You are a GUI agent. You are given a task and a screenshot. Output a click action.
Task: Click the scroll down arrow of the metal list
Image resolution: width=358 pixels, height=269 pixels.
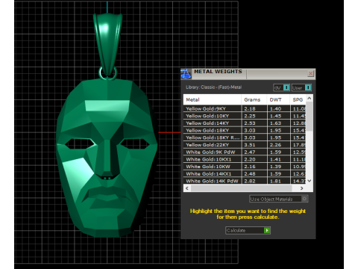tap(310, 181)
